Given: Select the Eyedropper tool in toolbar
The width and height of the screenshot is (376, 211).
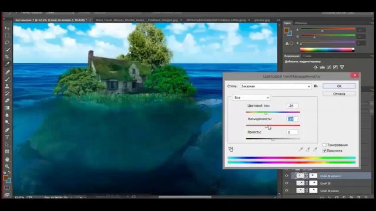Looking at the screenshot, I should pyautogui.click(x=7, y=64).
